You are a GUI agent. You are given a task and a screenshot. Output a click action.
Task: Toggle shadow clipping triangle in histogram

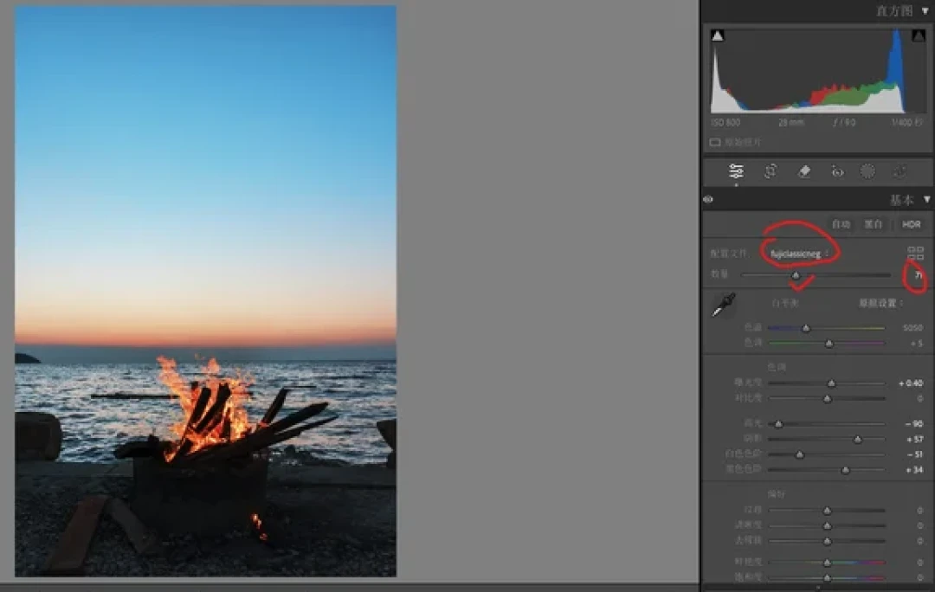[x=718, y=35]
